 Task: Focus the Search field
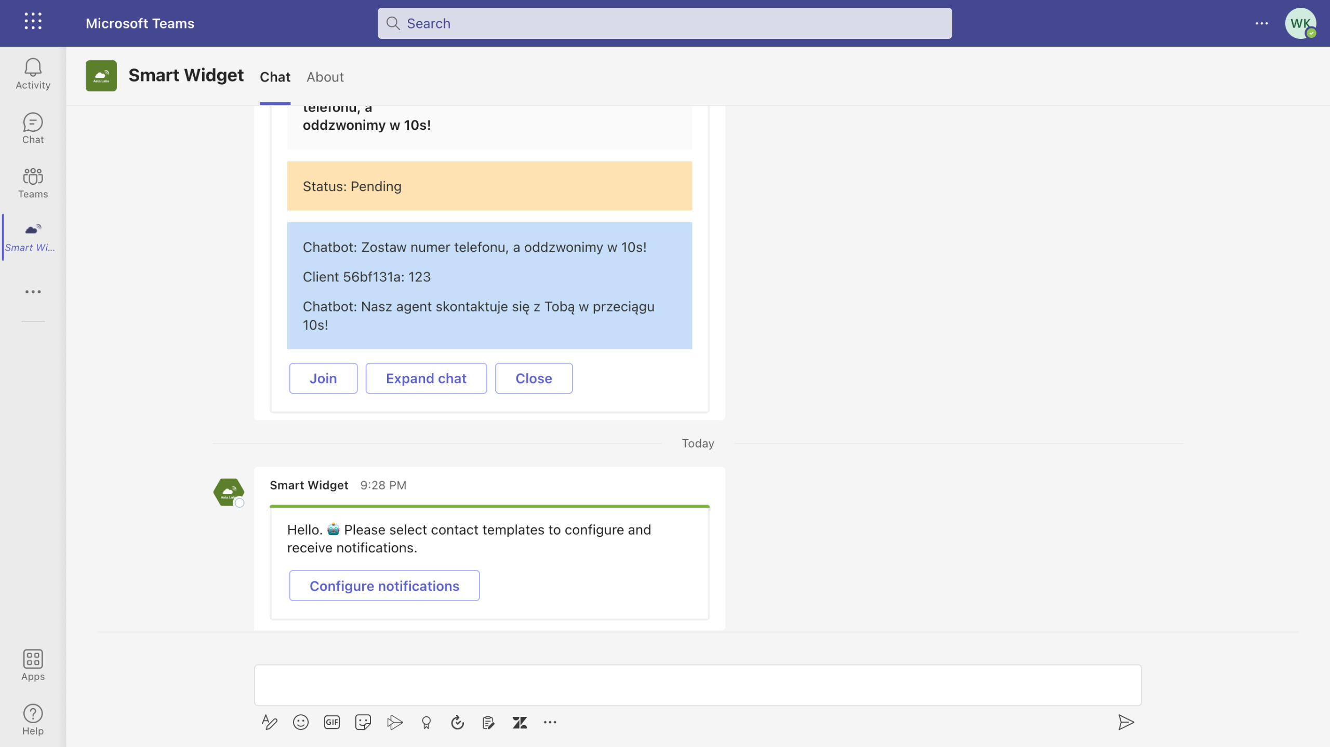point(664,23)
